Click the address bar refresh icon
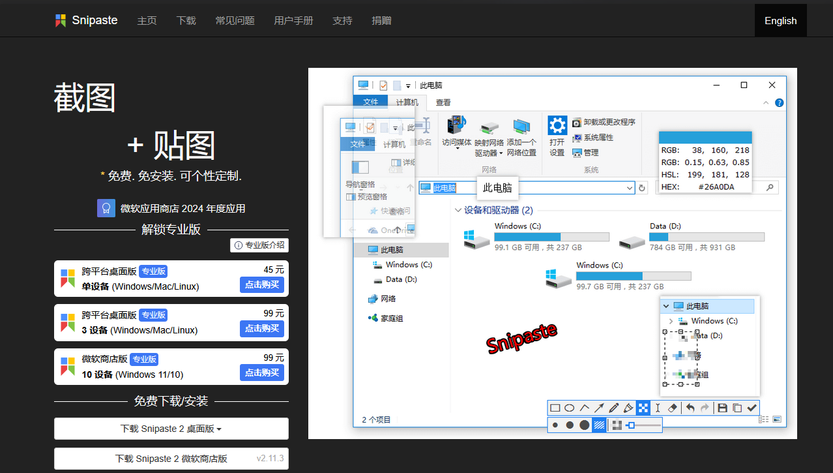This screenshot has height=473, width=833. pos(642,188)
